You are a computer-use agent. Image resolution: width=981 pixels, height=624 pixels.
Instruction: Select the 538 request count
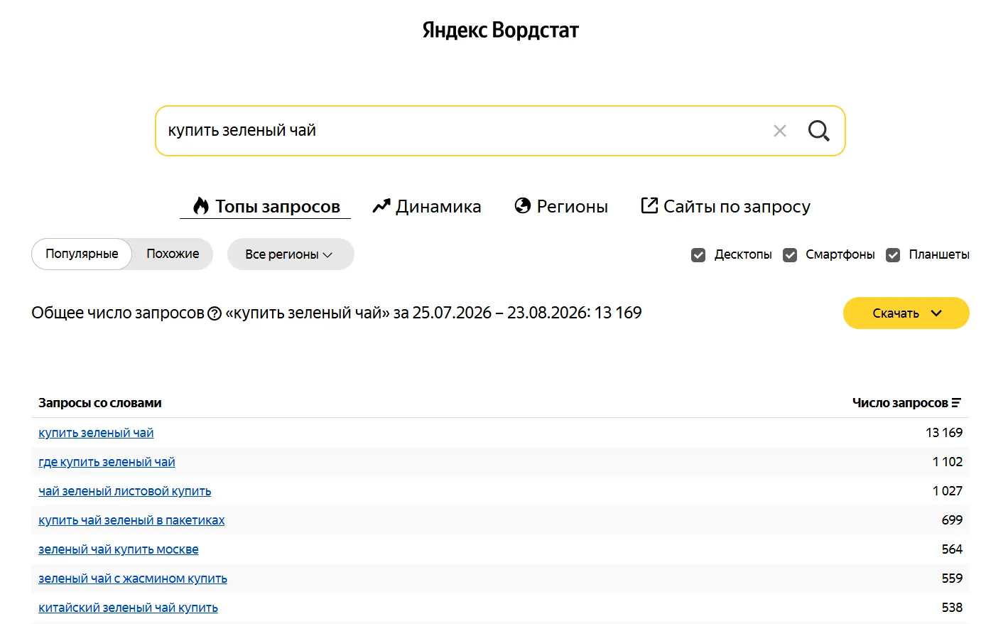(952, 608)
